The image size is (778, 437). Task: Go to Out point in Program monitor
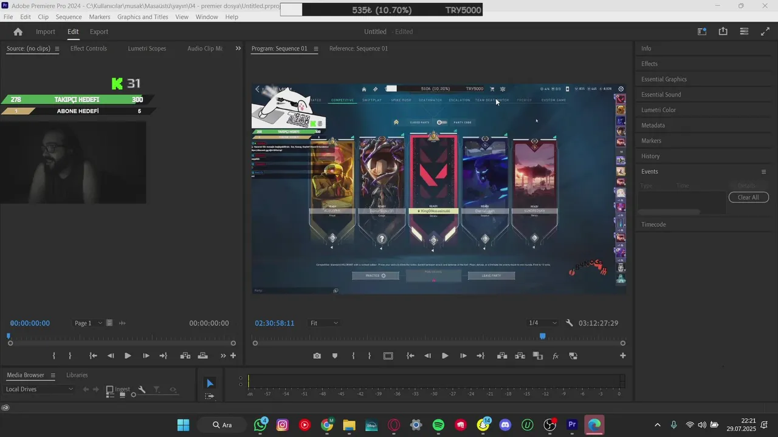[x=480, y=356]
